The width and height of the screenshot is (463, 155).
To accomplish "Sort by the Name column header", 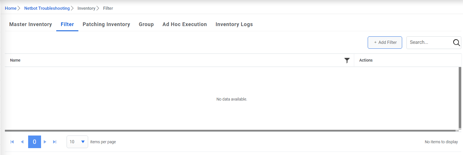I will (15, 60).
